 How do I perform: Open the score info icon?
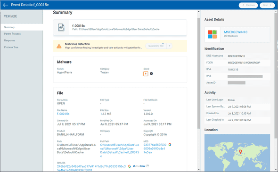[x=151, y=73]
